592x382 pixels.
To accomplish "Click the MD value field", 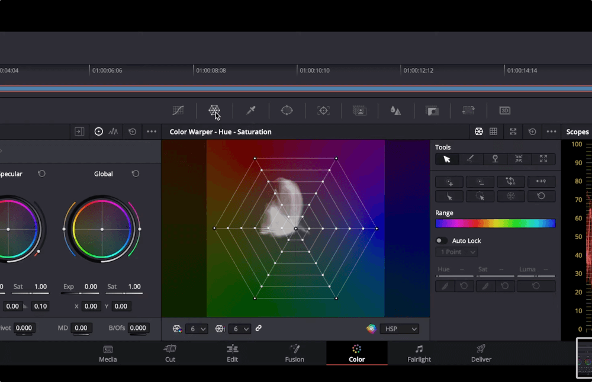I will click(81, 328).
